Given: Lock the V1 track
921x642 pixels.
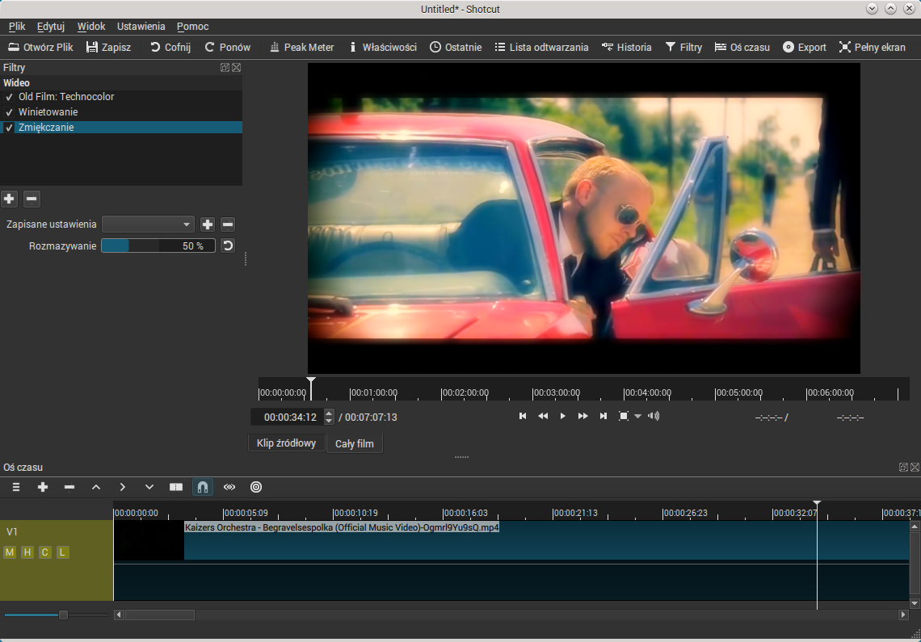Looking at the screenshot, I should tap(62, 552).
